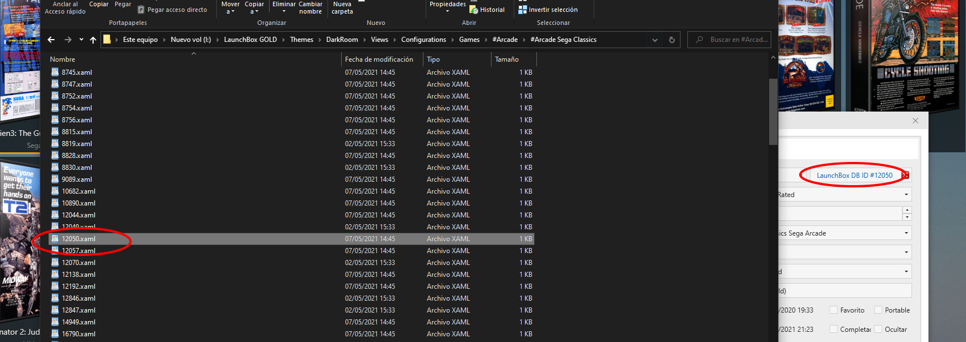Increase value with the spinner up arrow

907,210
